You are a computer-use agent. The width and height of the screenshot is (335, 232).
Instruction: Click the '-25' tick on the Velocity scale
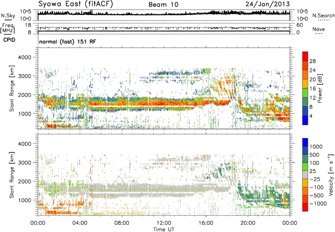point(315,179)
